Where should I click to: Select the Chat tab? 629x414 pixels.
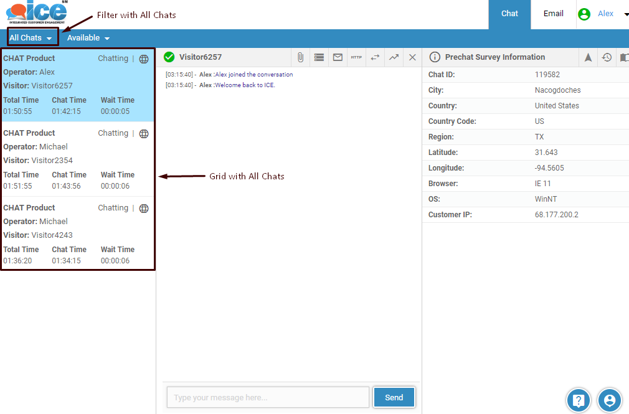tap(509, 14)
